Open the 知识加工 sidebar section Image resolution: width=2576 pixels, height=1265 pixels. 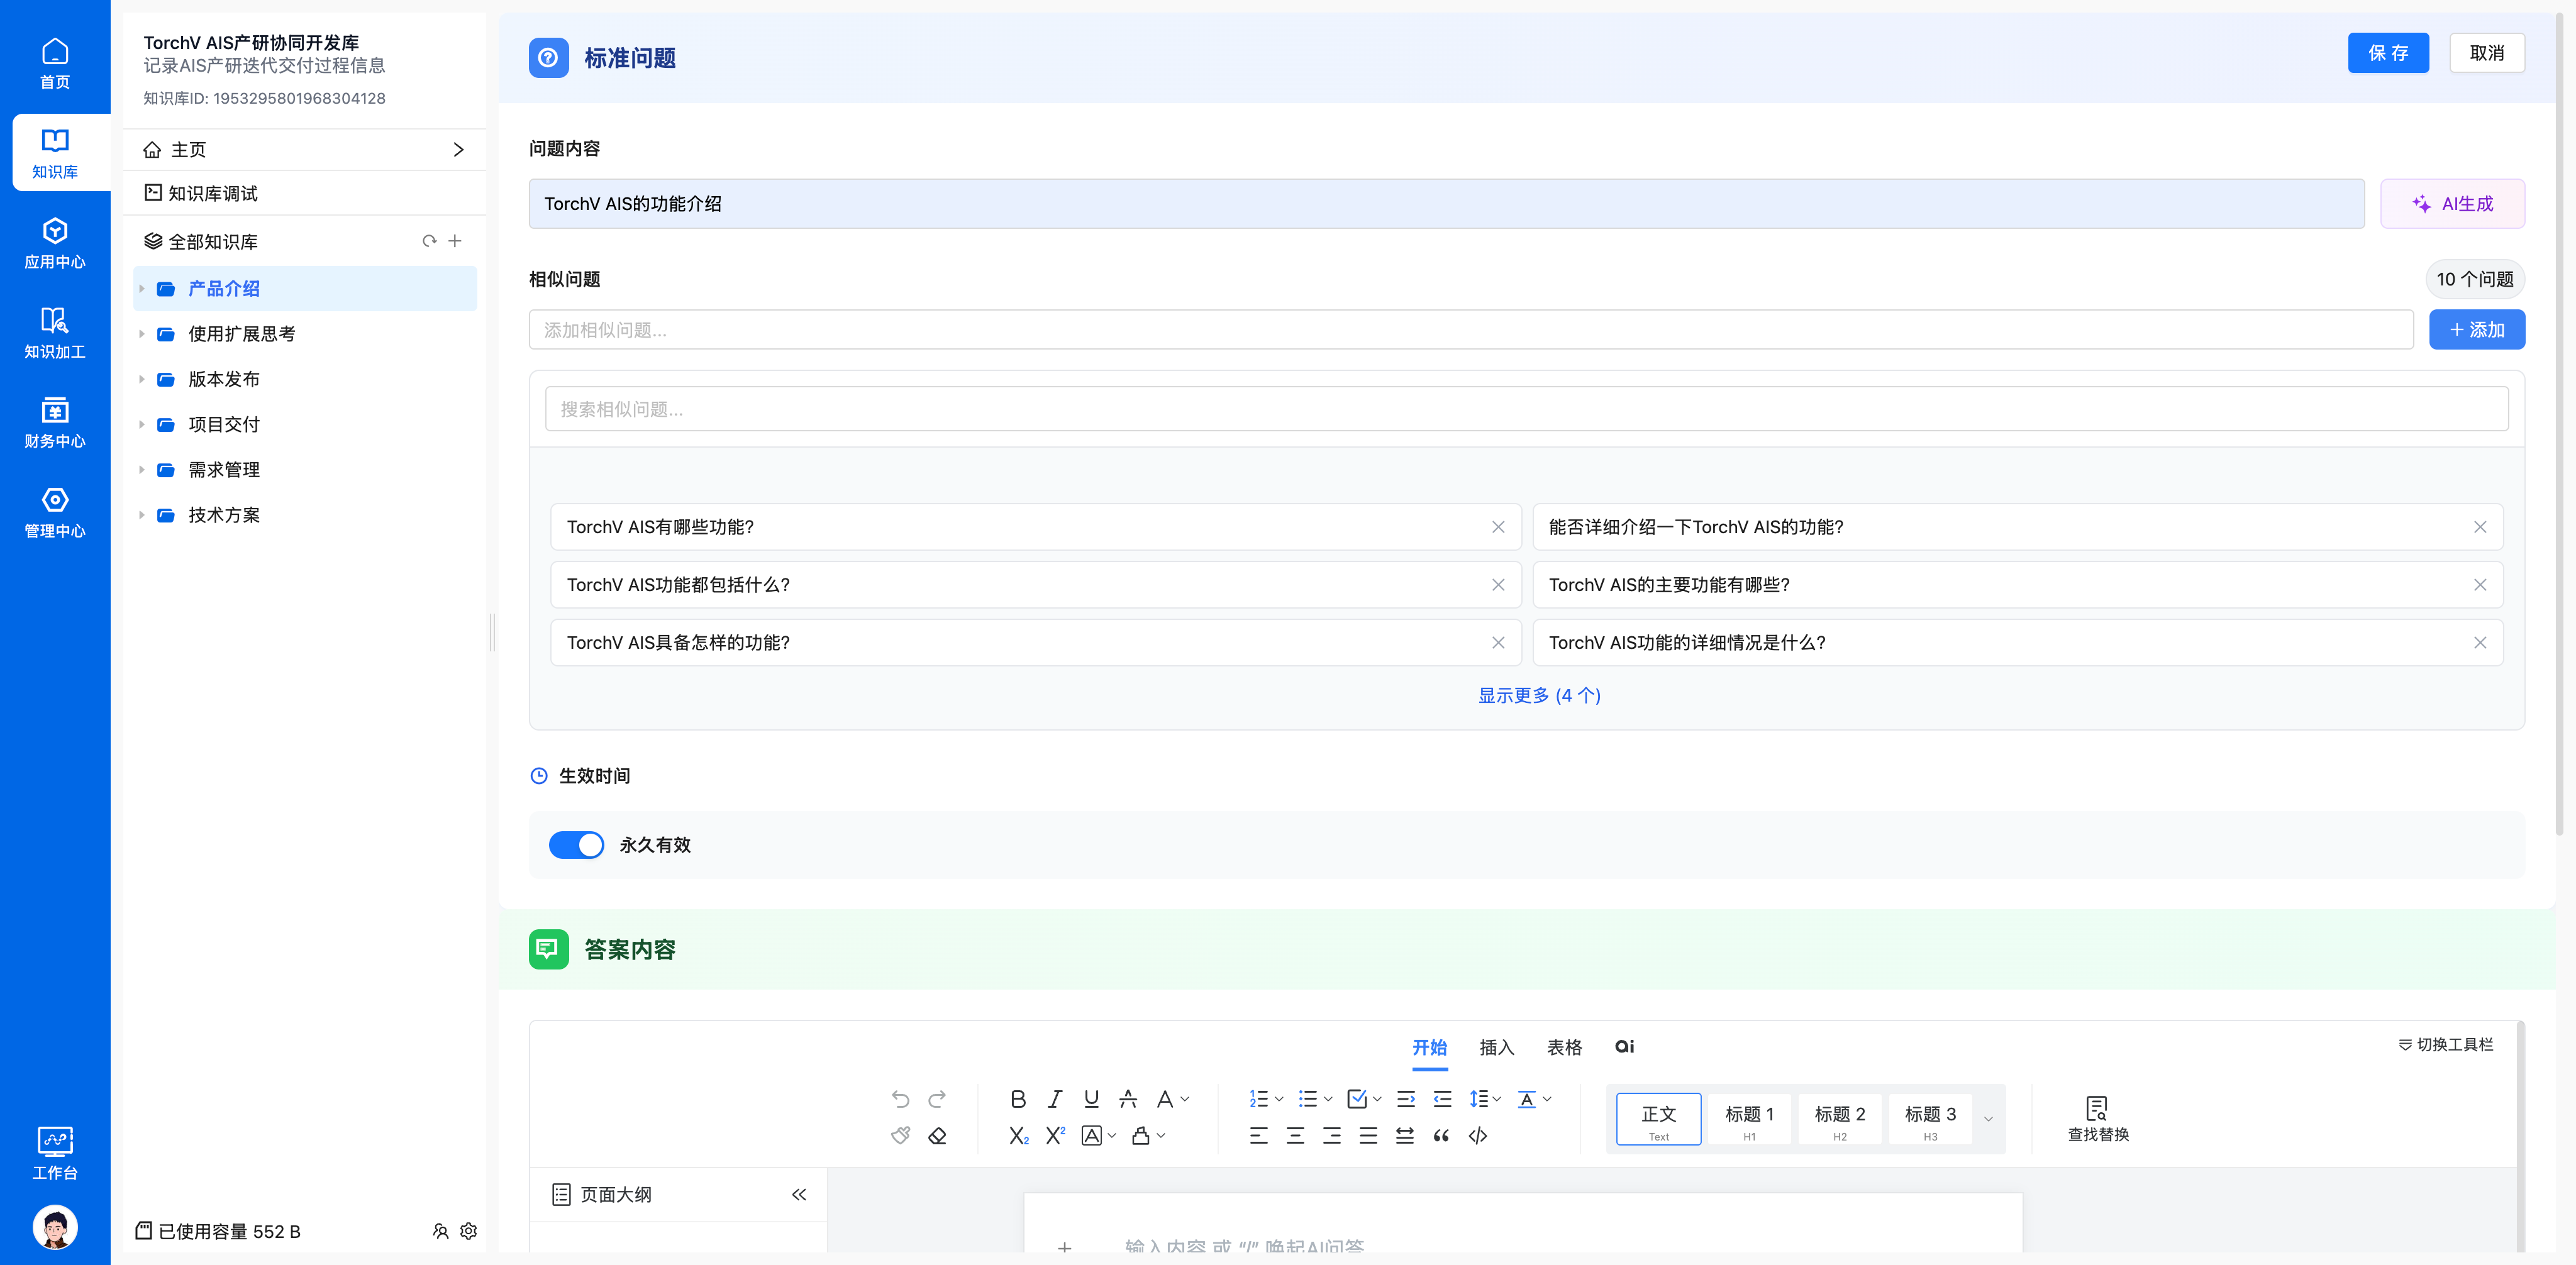tap(55, 333)
